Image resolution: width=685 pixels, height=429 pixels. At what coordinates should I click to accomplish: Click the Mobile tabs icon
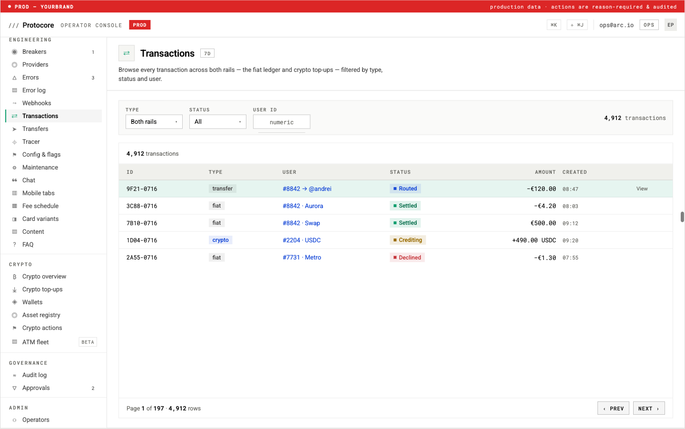[14, 193]
